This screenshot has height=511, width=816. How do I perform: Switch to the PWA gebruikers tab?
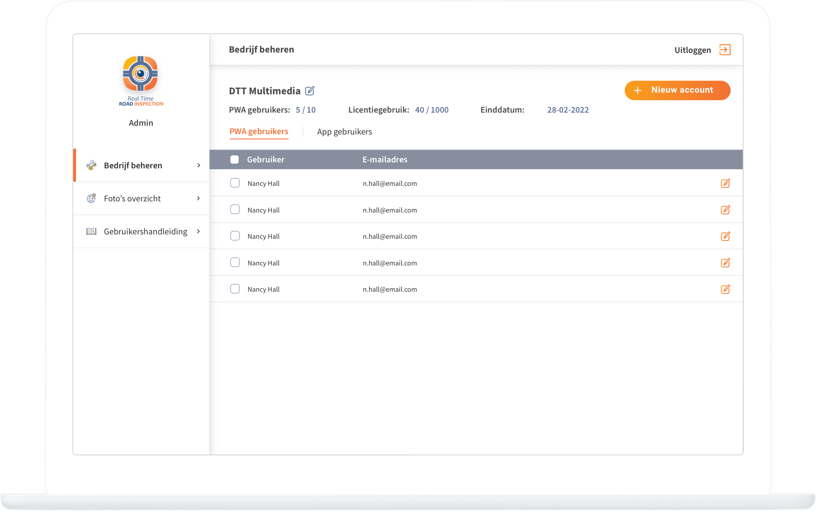[x=259, y=131]
